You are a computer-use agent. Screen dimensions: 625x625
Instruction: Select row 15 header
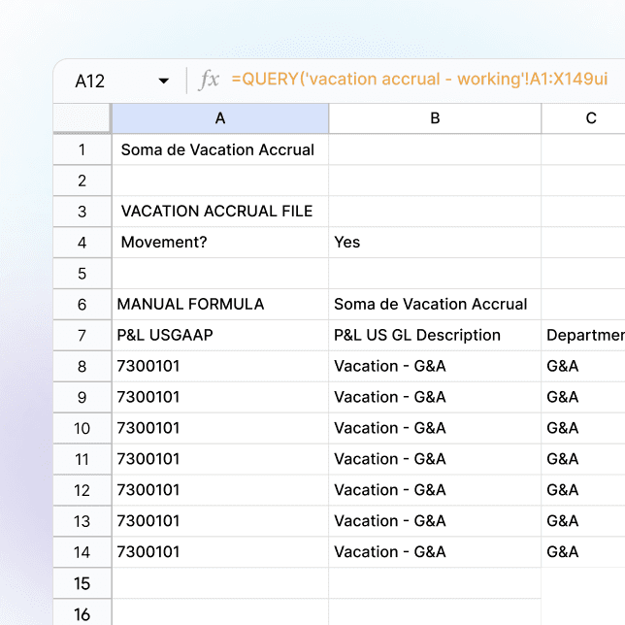pos(82,583)
